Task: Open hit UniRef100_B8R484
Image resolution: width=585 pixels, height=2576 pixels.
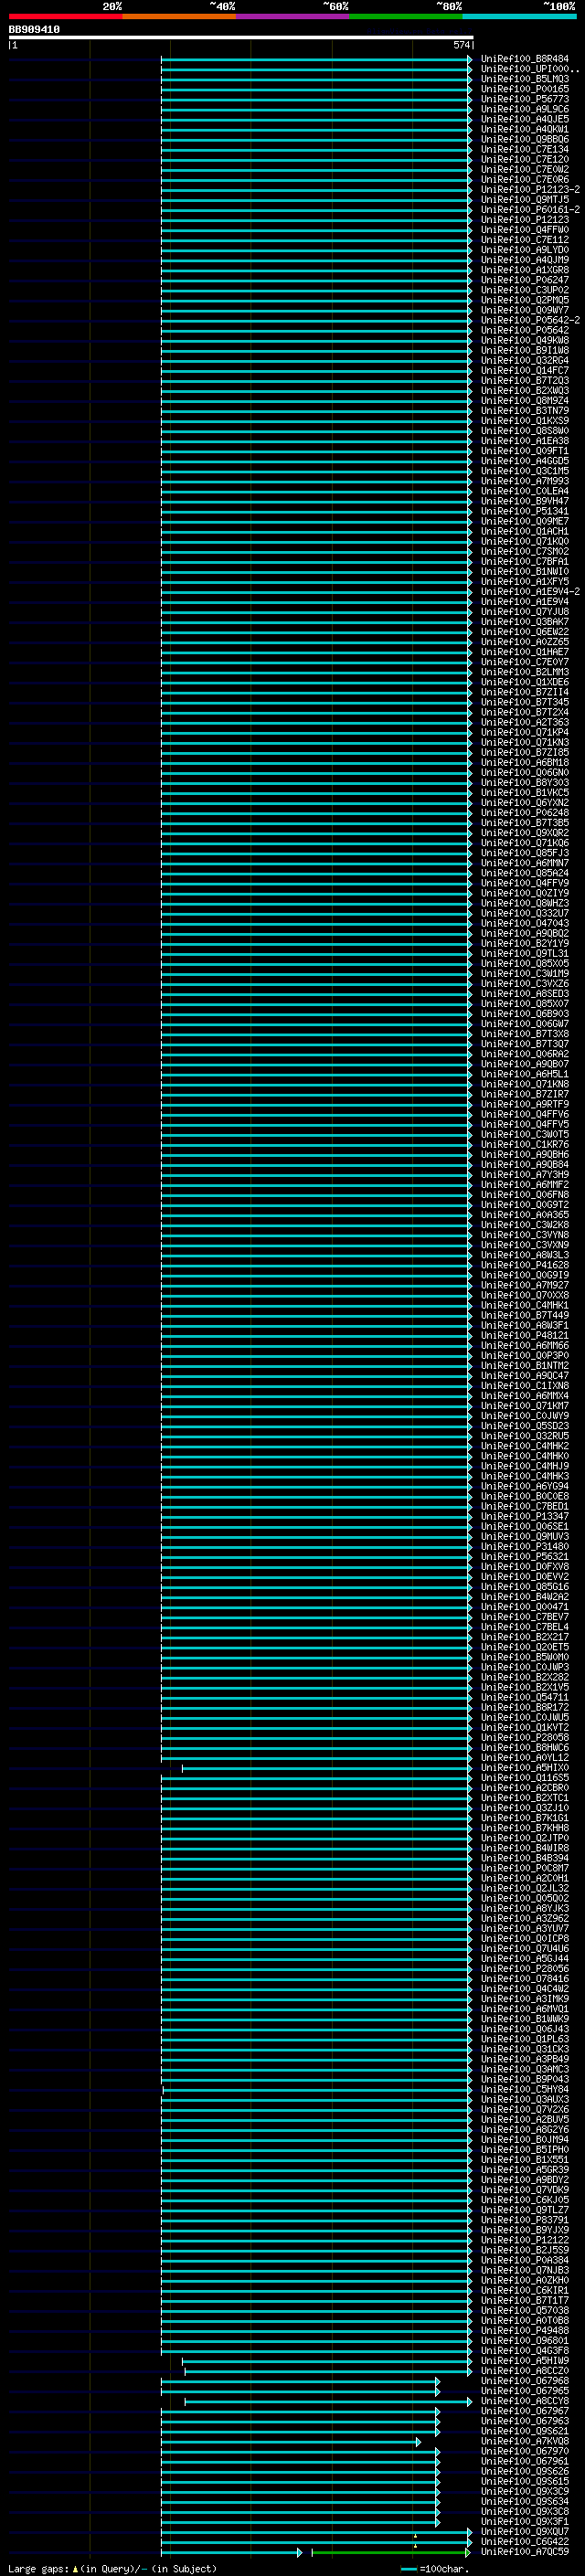Action: (525, 59)
